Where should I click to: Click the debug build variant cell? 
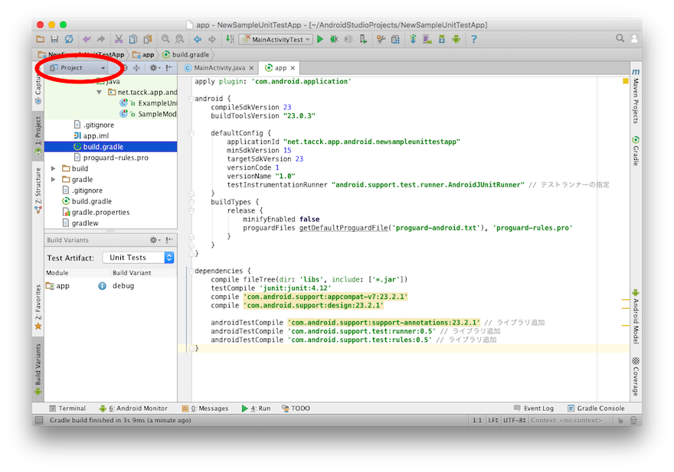123,286
